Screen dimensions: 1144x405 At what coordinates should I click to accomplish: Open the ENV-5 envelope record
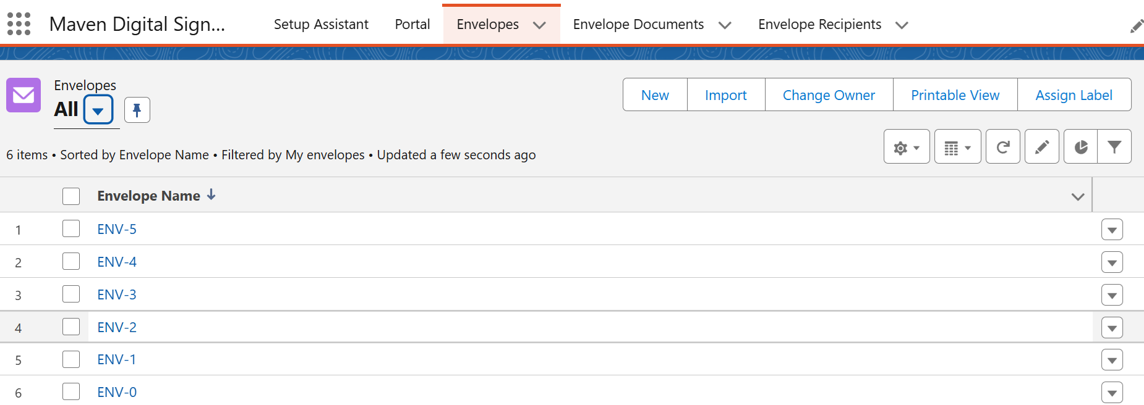click(117, 229)
